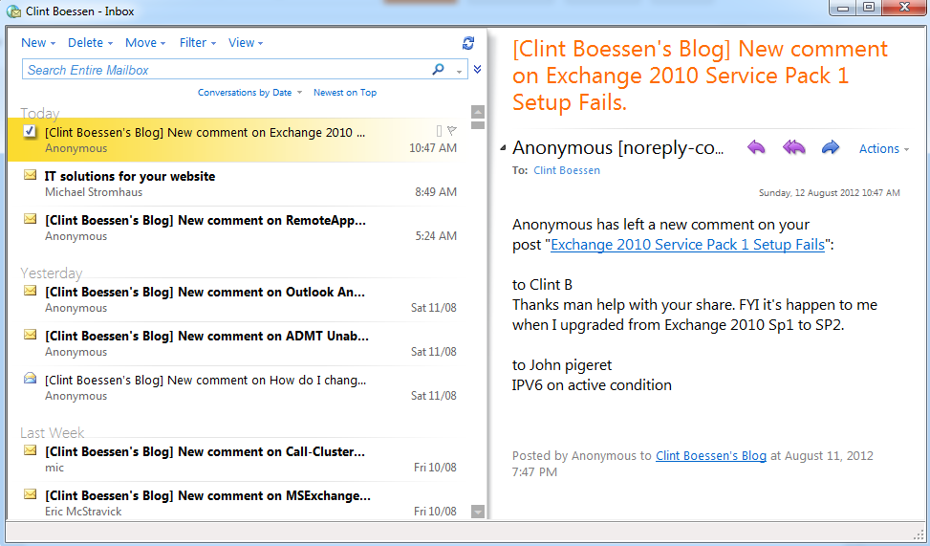Open the Actions dropdown
This screenshot has width=930, height=546.
click(x=884, y=149)
